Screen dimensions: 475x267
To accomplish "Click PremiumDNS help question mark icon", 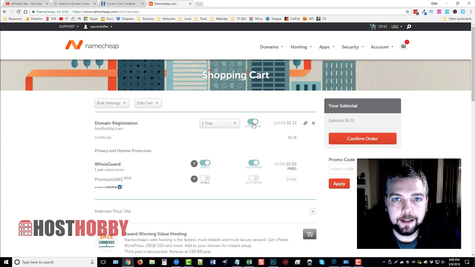I will [194, 179].
